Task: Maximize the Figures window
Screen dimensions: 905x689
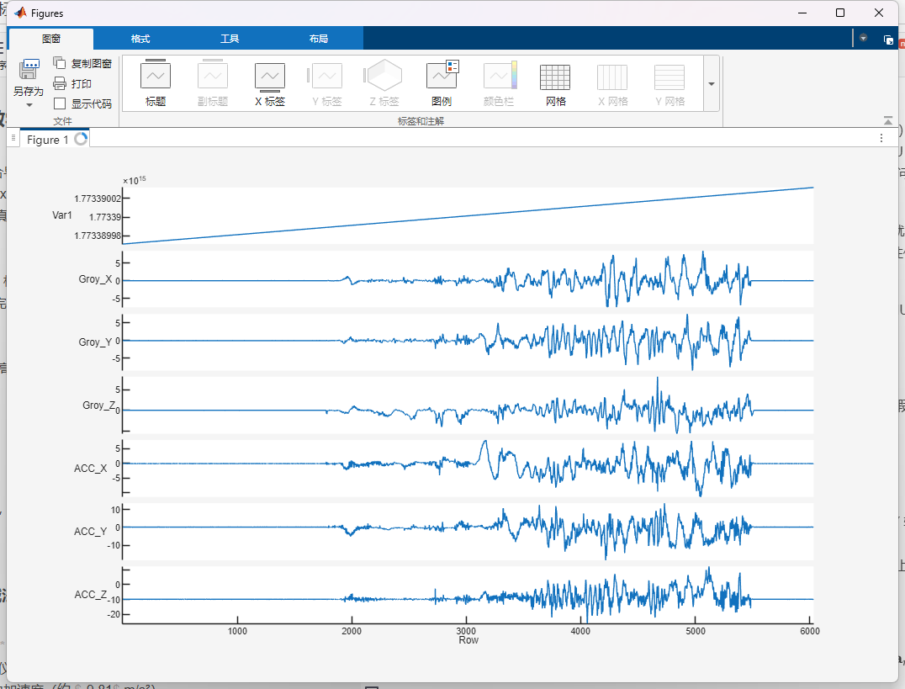Action: point(840,13)
